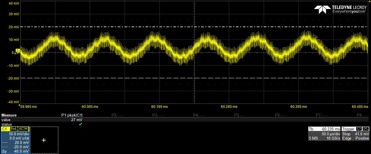371x154 pixels.
Task: Open the C1 channel descriptor box
Action: click(x=15, y=140)
